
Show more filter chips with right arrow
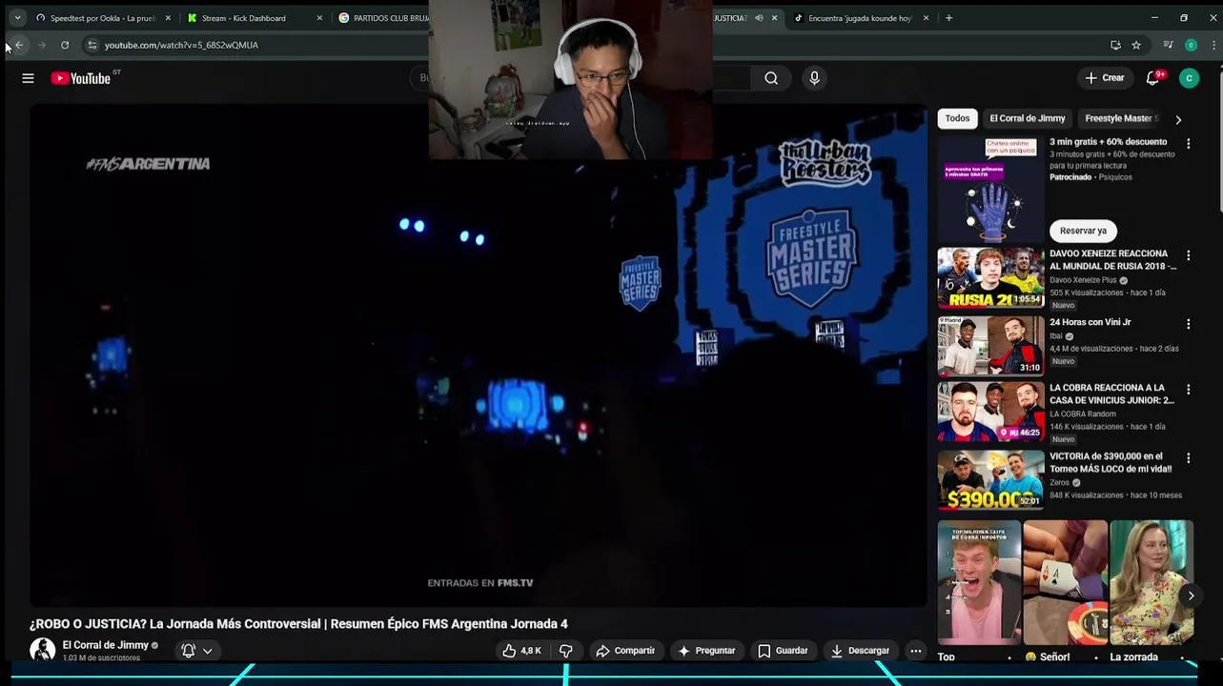1178,119
